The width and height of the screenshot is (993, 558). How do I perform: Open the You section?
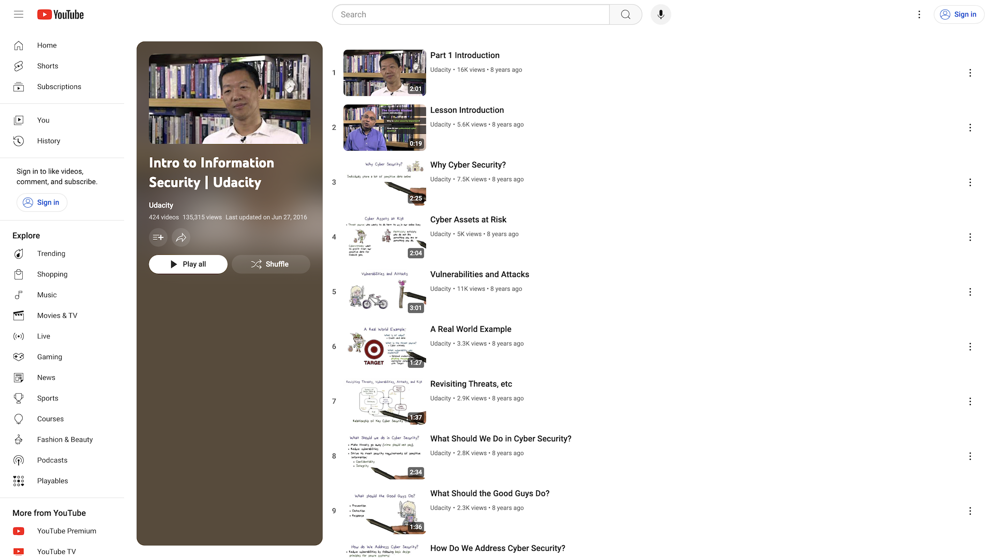pyautogui.click(x=62, y=120)
